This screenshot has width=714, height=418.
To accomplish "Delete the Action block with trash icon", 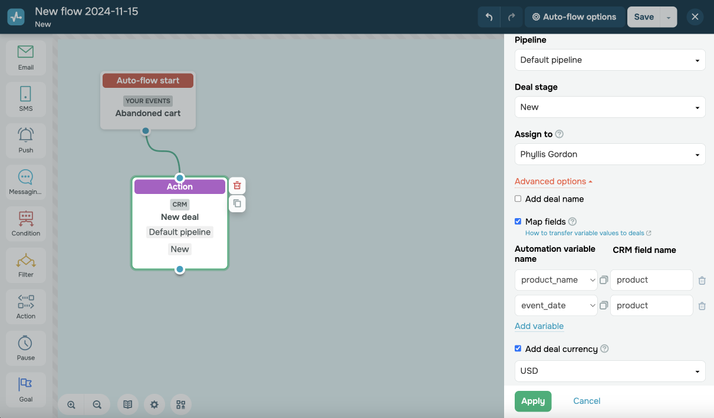I will click(237, 185).
